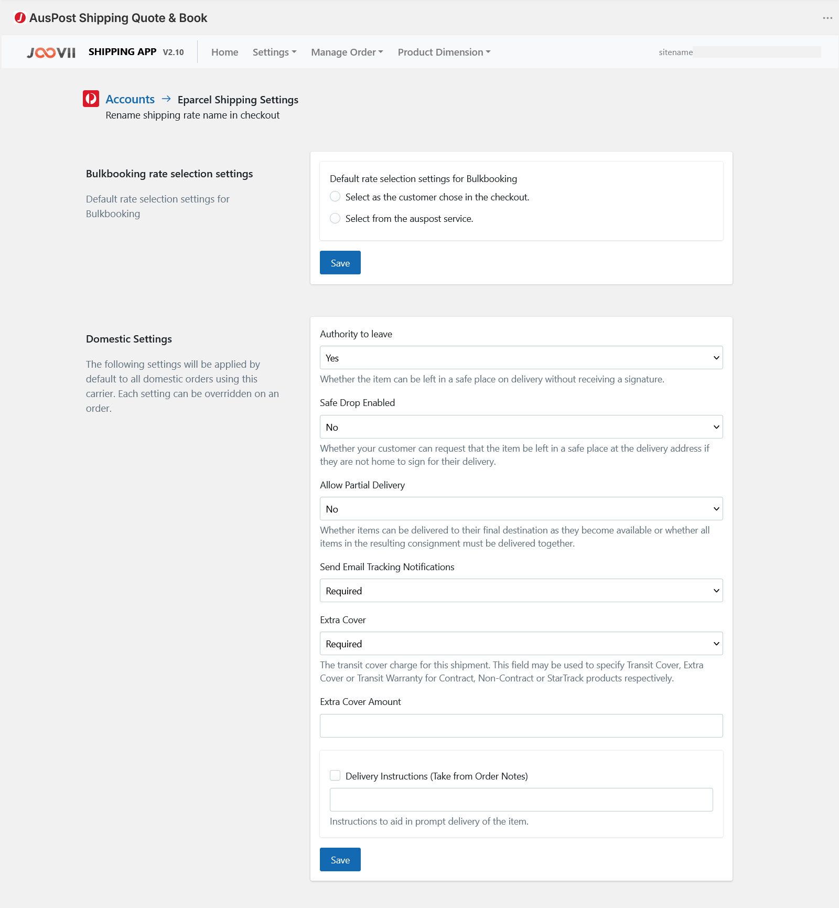Click into the Delivery Instructions text field
Image resolution: width=839 pixels, height=908 pixels.
[521, 800]
